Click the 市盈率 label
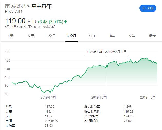The width and height of the screenshot is (162, 130). [x=10, y=126]
